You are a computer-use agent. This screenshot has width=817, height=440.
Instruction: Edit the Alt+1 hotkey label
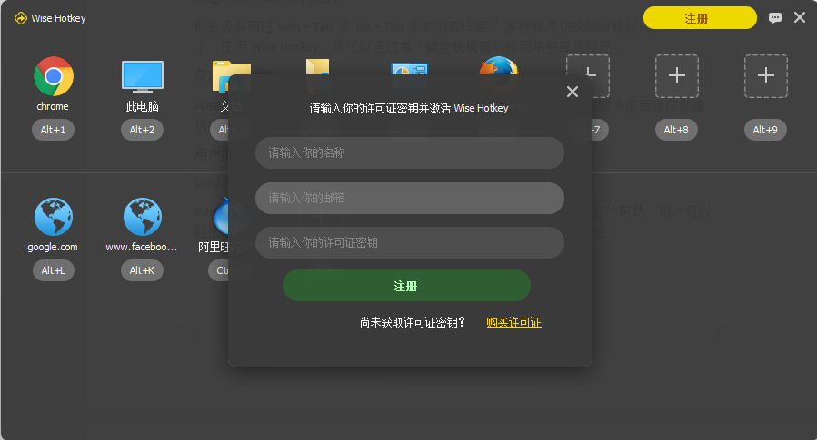[x=53, y=130]
